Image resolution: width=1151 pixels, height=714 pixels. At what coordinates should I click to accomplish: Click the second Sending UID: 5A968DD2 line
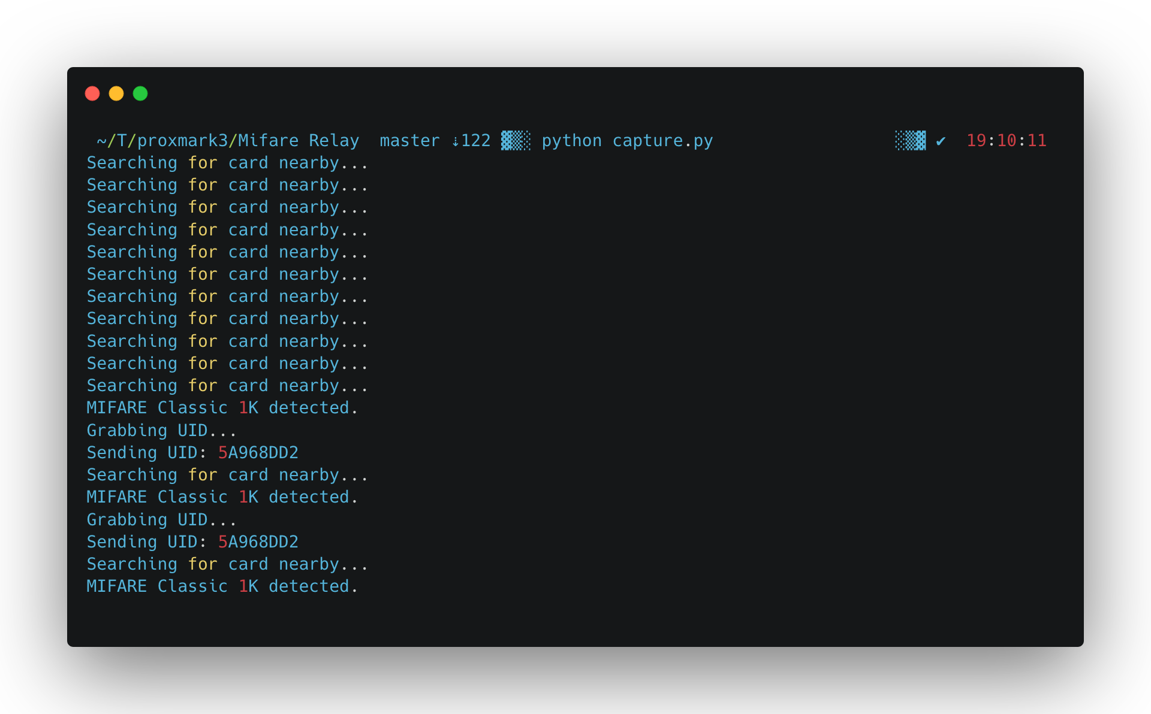tap(192, 542)
